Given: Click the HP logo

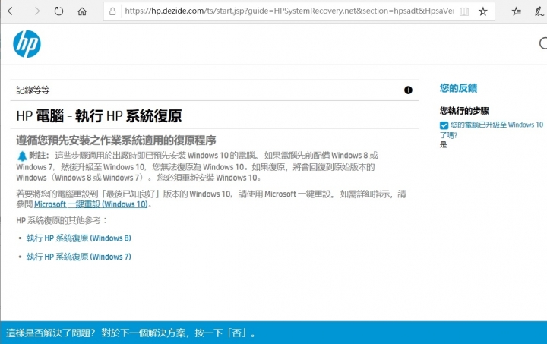Looking at the screenshot, I should [x=27, y=44].
